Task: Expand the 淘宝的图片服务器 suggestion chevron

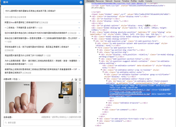Action: click(x=79, y=56)
